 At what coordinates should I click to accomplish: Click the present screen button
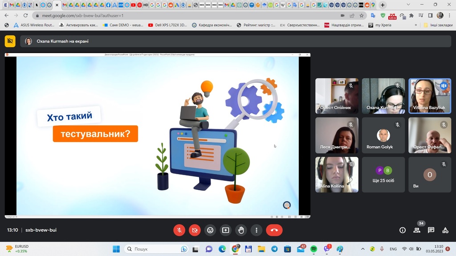point(226,230)
